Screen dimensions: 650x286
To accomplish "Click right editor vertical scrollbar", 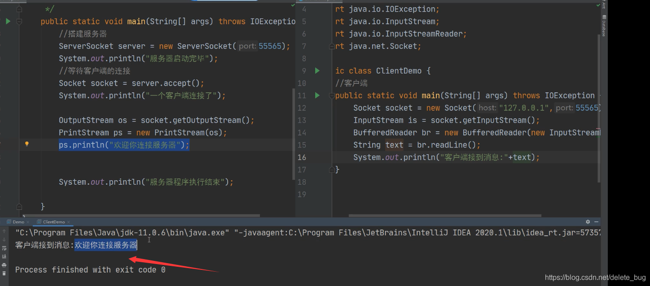I will [x=599, y=109].
